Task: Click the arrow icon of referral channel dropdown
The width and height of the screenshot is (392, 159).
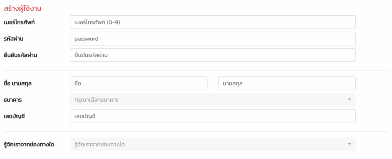Action: pyautogui.click(x=349, y=144)
